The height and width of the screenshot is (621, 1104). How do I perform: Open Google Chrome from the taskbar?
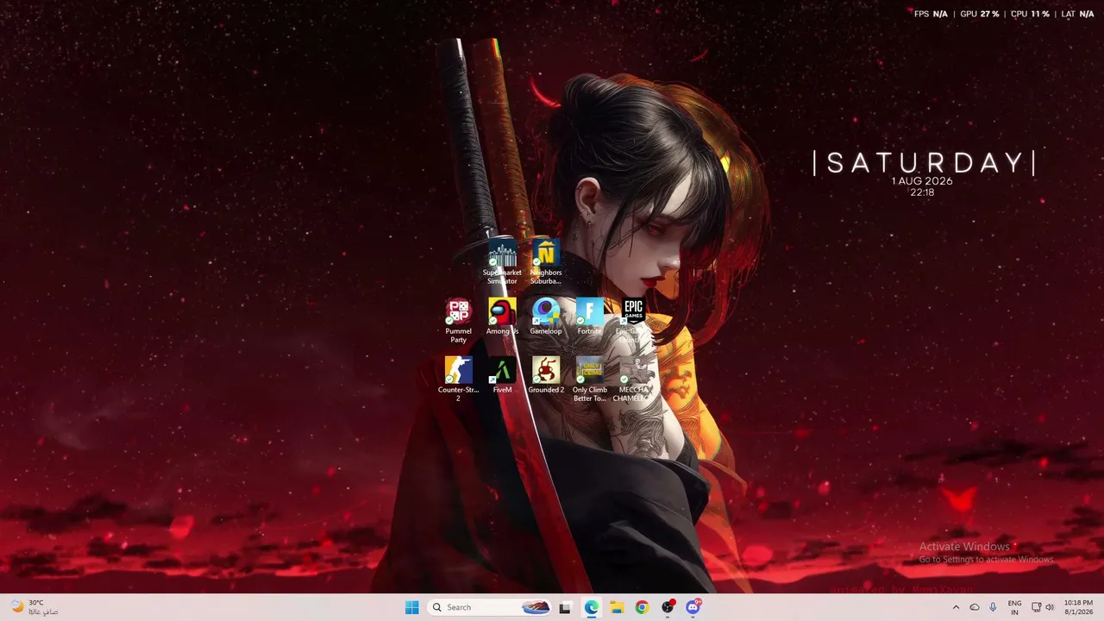(642, 607)
